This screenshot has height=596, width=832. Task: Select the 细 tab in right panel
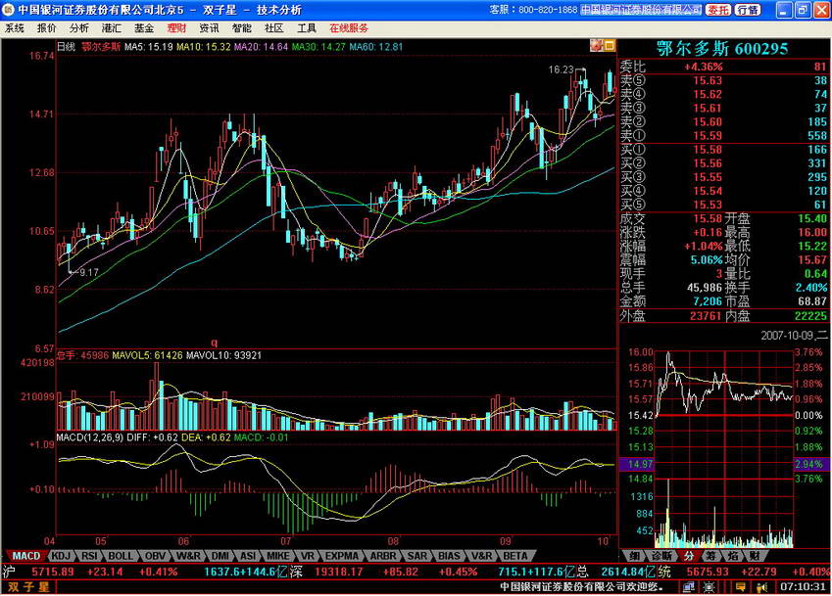(x=635, y=556)
